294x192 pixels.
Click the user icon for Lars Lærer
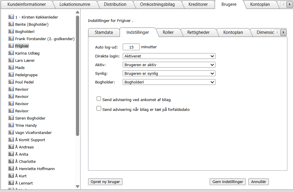11,60
